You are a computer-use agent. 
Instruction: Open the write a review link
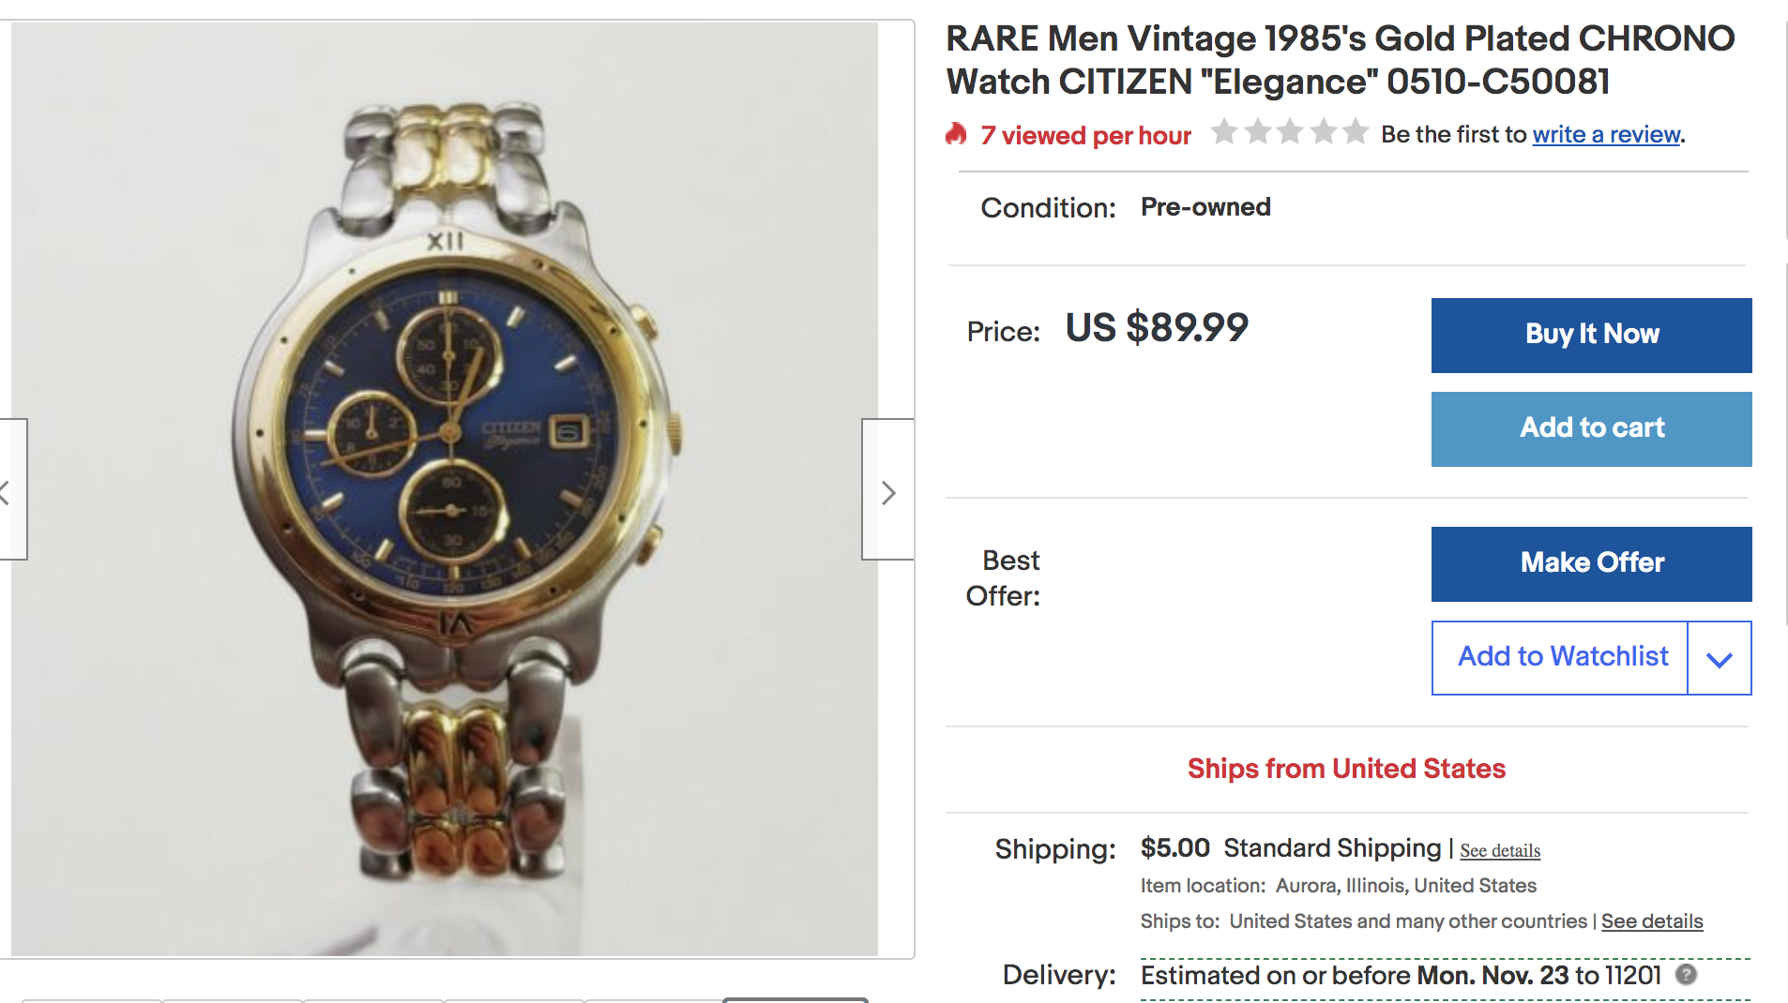[x=1606, y=135]
